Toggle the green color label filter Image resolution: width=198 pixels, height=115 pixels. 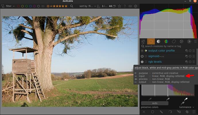pyautogui.click(x=26, y=6)
